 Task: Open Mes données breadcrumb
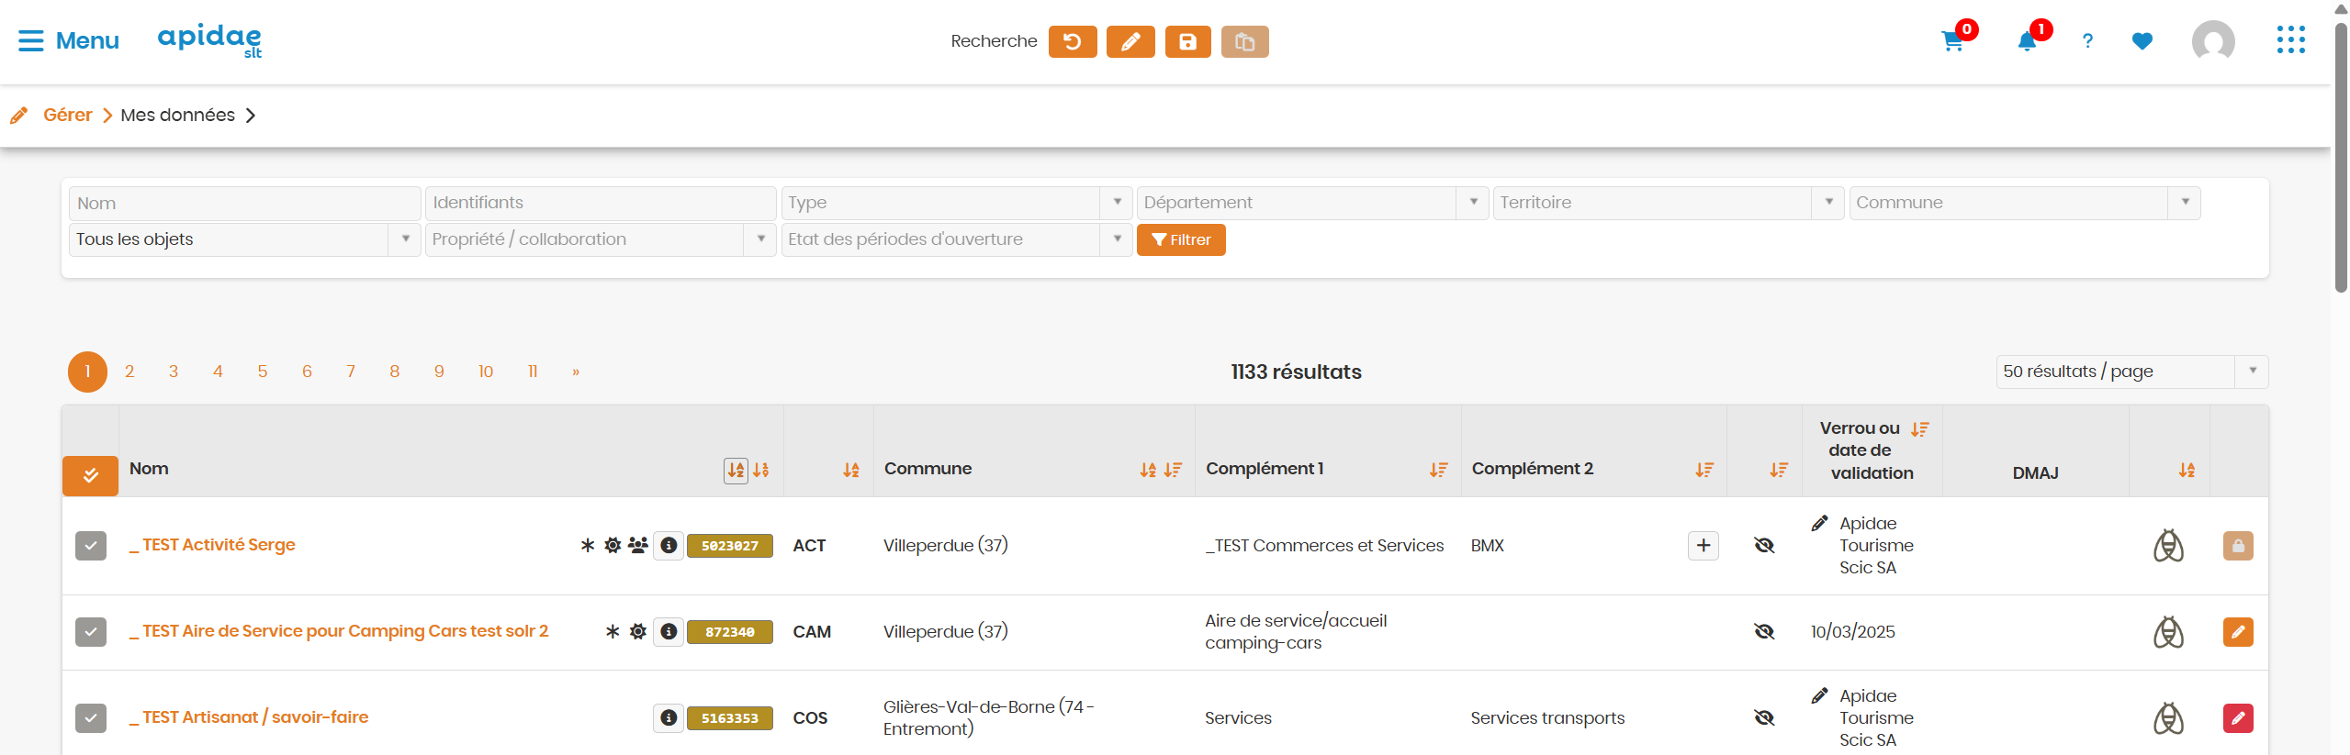tap(177, 115)
